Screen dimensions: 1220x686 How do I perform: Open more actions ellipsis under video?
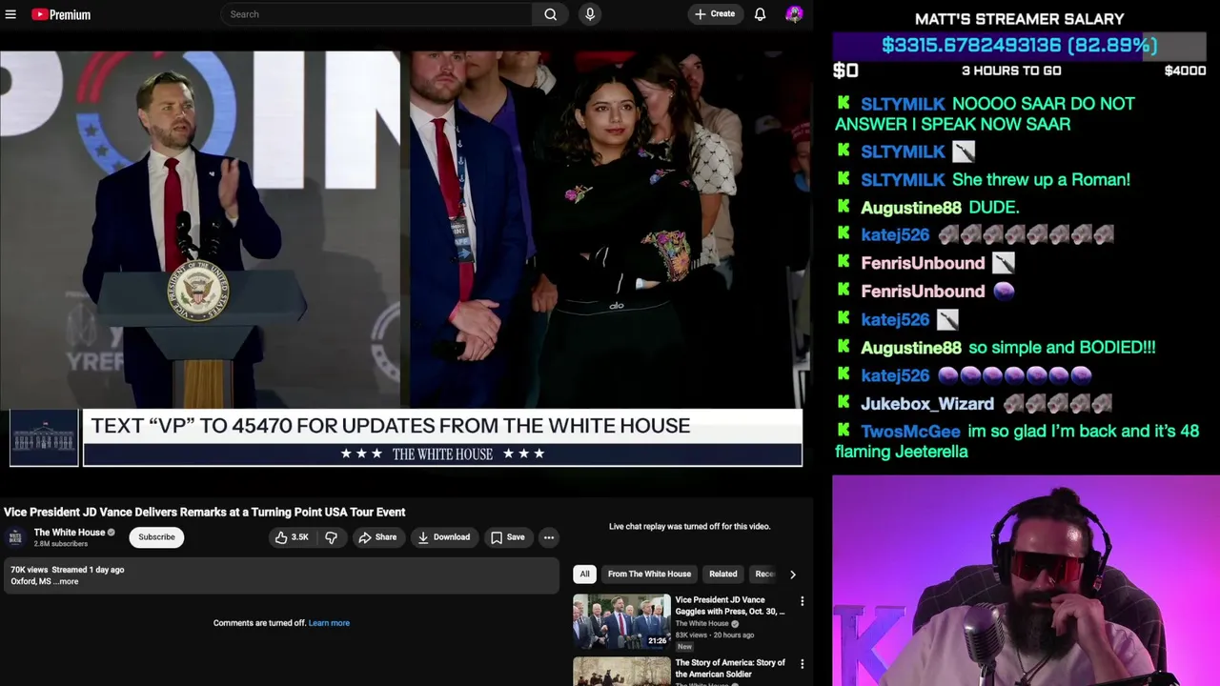[x=549, y=537]
